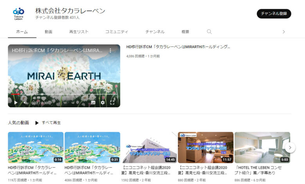Switch to 動画 tab
This screenshot has width=305, height=184.
pyautogui.click(x=48, y=32)
